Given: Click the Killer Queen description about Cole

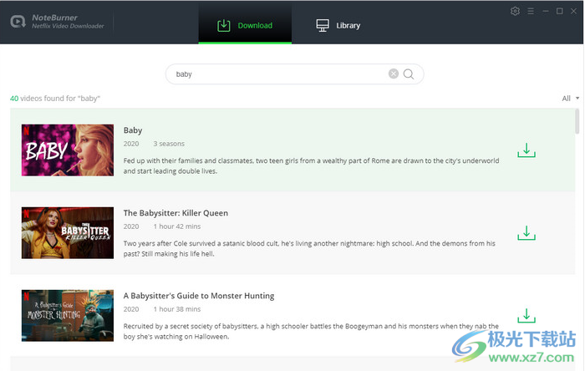Looking at the screenshot, I should (309, 249).
